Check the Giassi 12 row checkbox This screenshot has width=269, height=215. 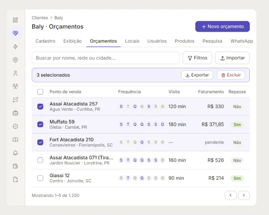pyautogui.click(x=40, y=178)
